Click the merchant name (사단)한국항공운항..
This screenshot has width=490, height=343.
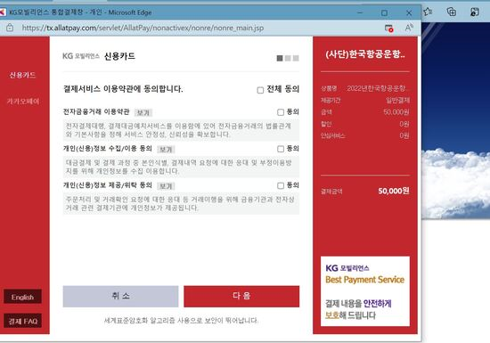(x=365, y=54)
